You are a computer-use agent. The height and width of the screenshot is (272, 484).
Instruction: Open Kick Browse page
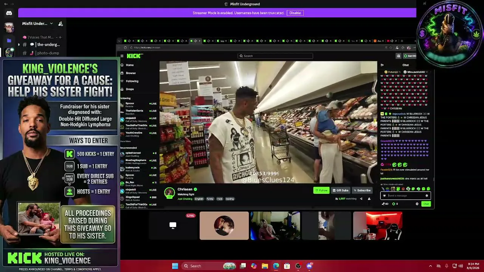coord(130,73)
